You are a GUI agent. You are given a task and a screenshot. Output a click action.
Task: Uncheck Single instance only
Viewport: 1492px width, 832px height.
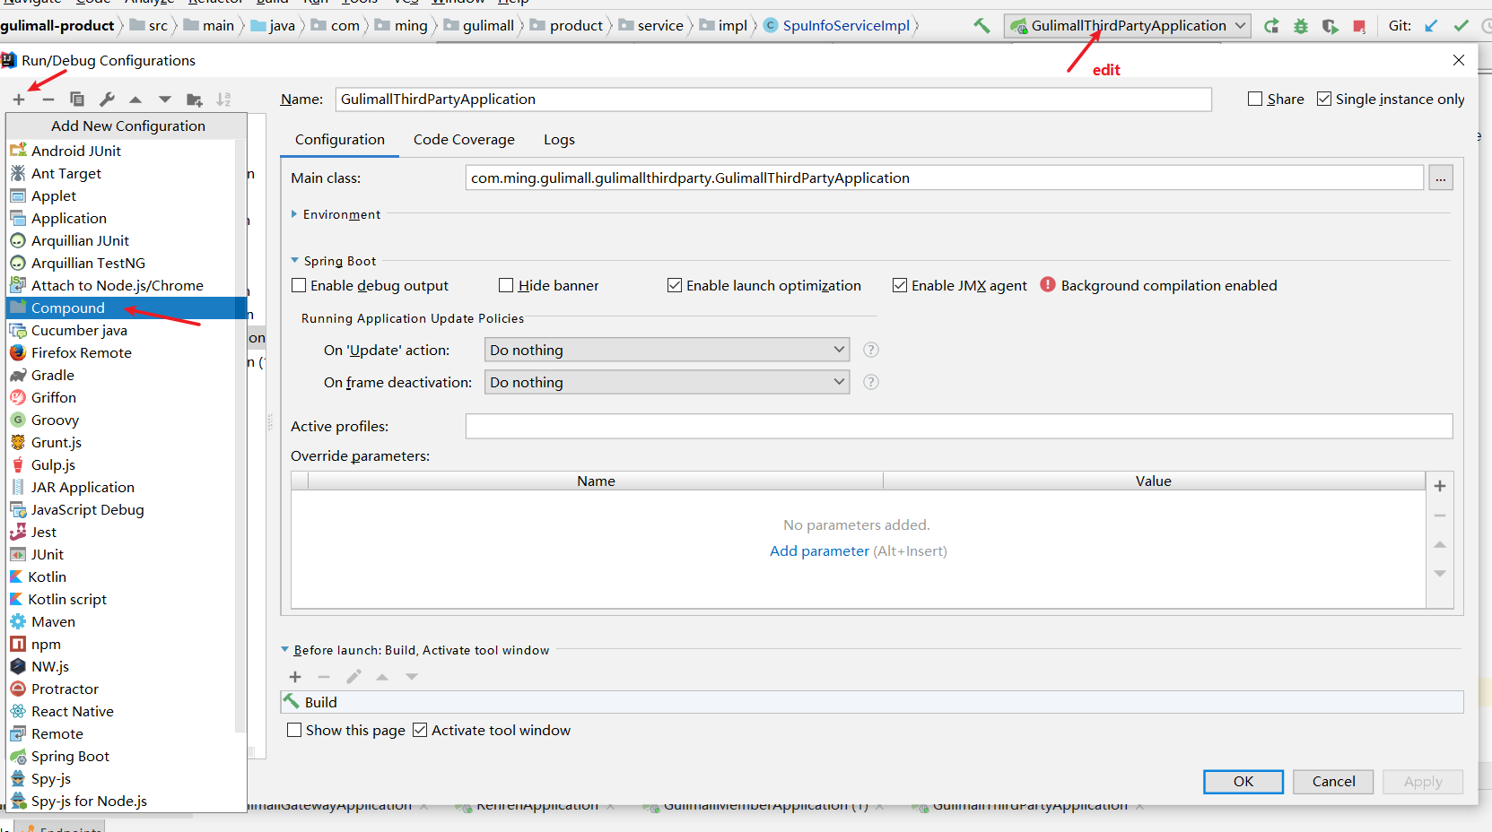tap(1324, 99)
